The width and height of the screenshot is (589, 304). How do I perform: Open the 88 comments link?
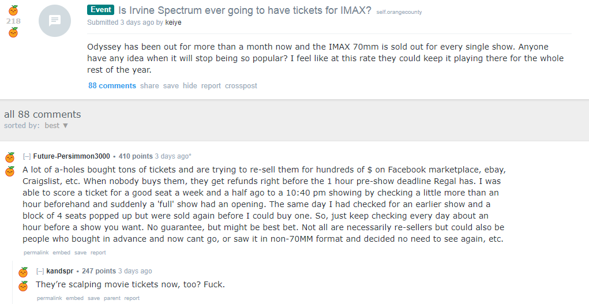tap(112, 86)
